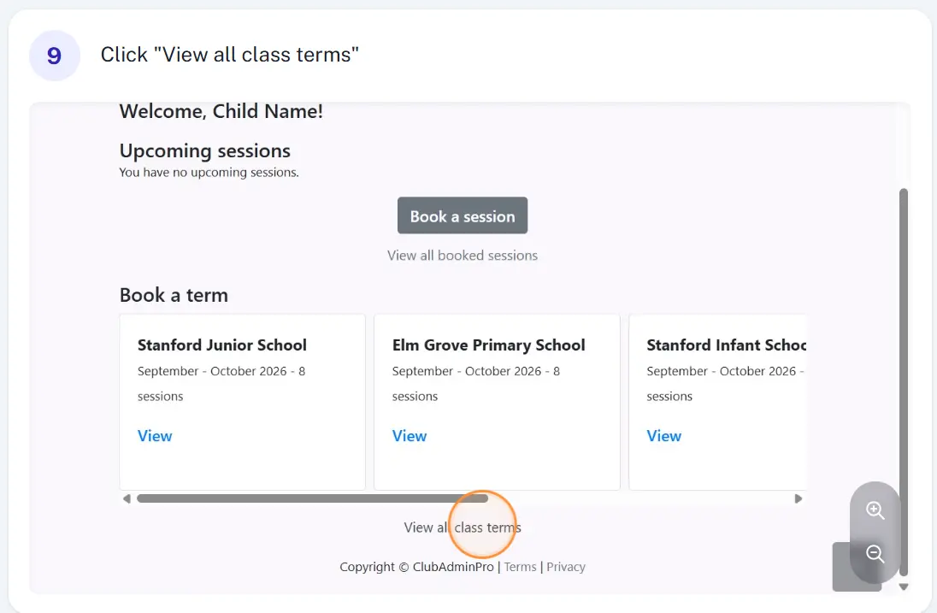This screenshot has width=937, height=613.
Task: Click the left arrow of the horizontal scrollbar
Action: tap(127, 499)
